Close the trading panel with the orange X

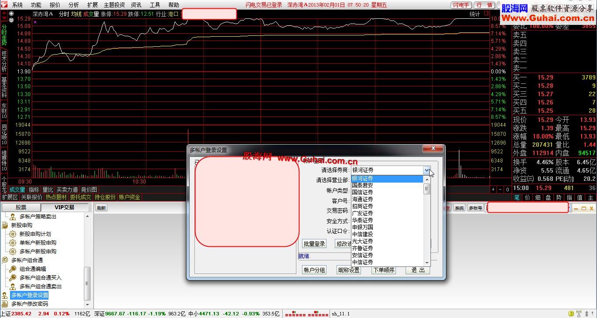tap(591, 208)
